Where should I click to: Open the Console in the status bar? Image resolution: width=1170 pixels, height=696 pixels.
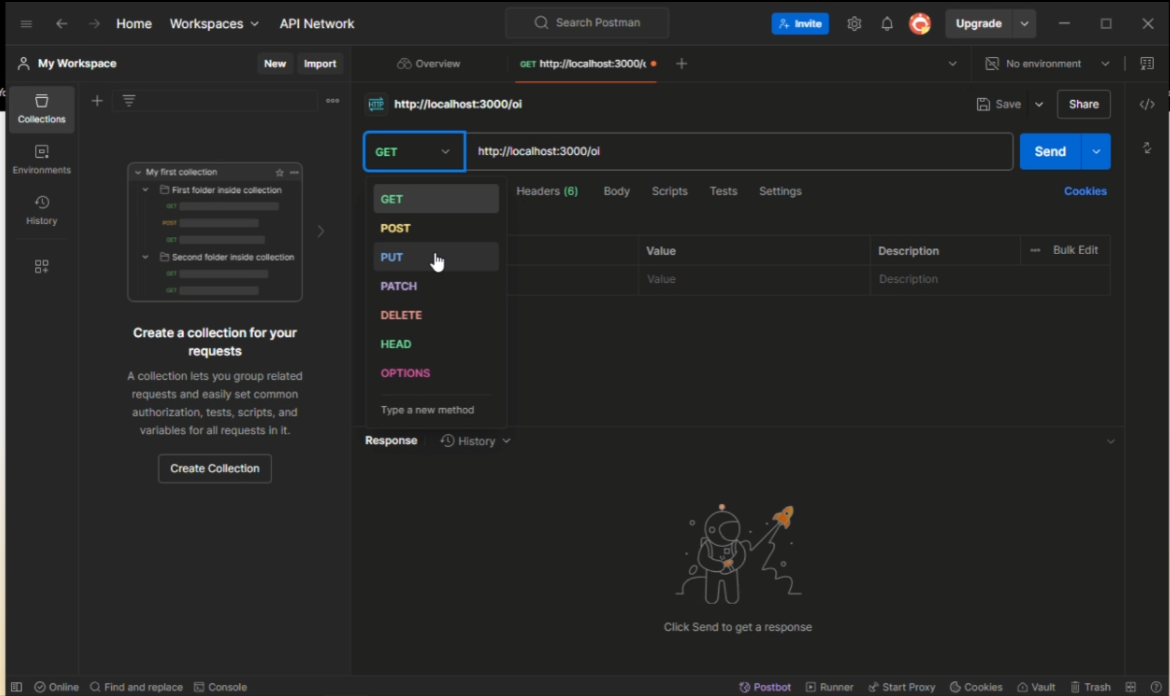click(220, 687)
